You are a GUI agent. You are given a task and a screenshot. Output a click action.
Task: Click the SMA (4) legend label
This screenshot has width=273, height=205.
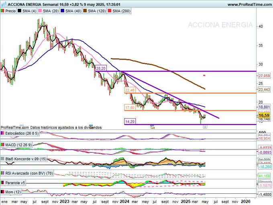(x=29, y=11)
